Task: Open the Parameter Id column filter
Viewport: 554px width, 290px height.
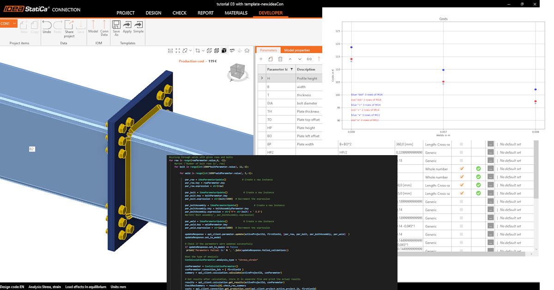Action: click(292, 70)
